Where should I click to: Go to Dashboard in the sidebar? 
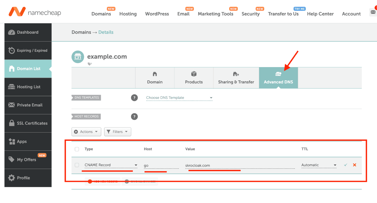coord(28,32)
